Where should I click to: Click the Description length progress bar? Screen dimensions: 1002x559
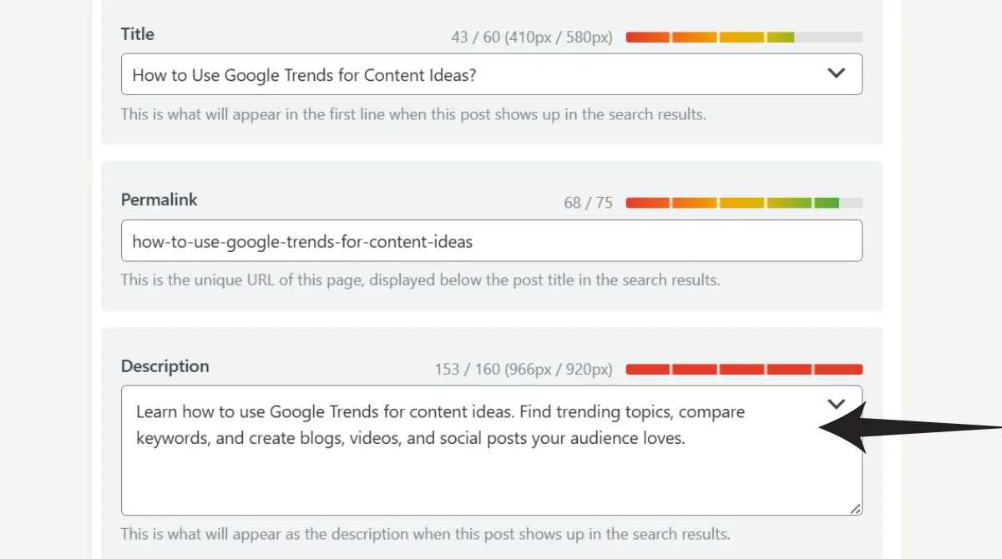pos(743,369)
